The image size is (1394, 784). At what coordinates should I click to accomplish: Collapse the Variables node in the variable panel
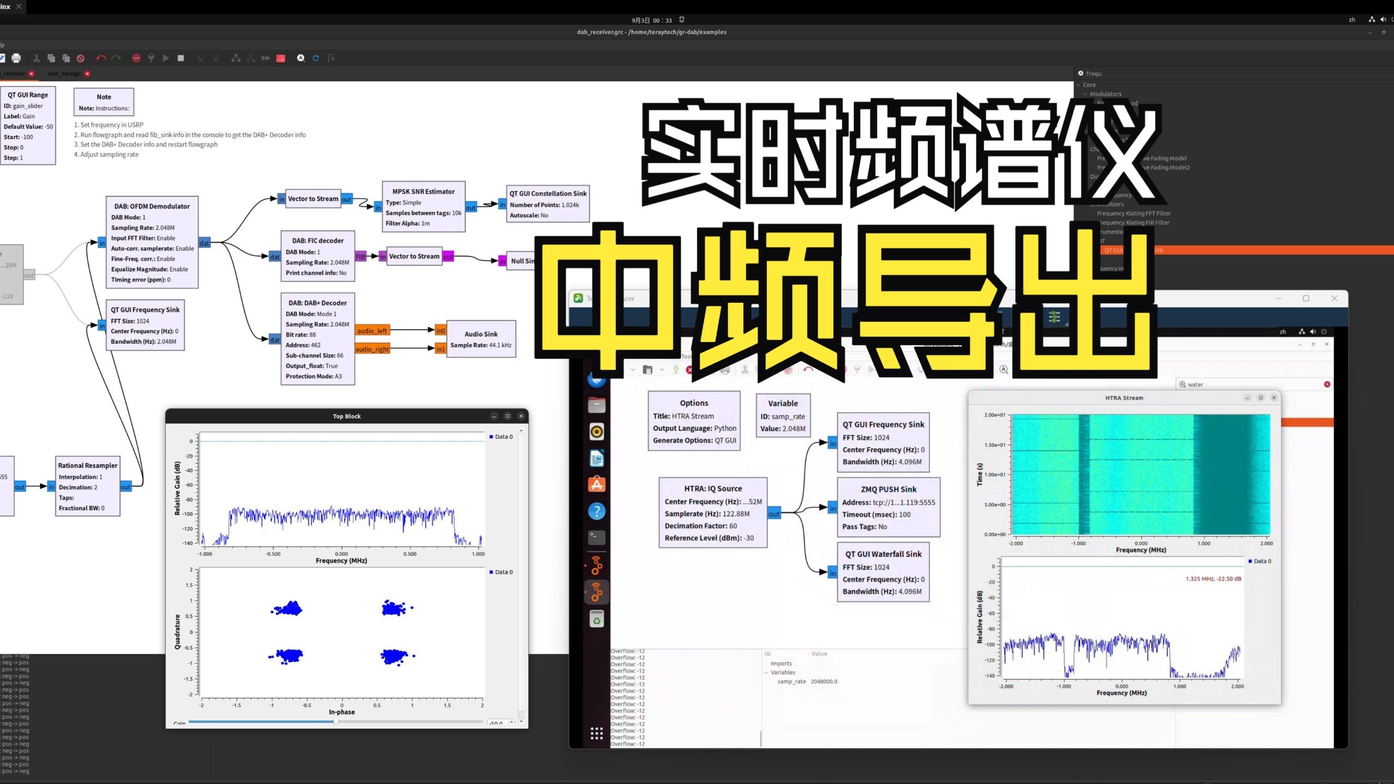click(x=767, y=673)
